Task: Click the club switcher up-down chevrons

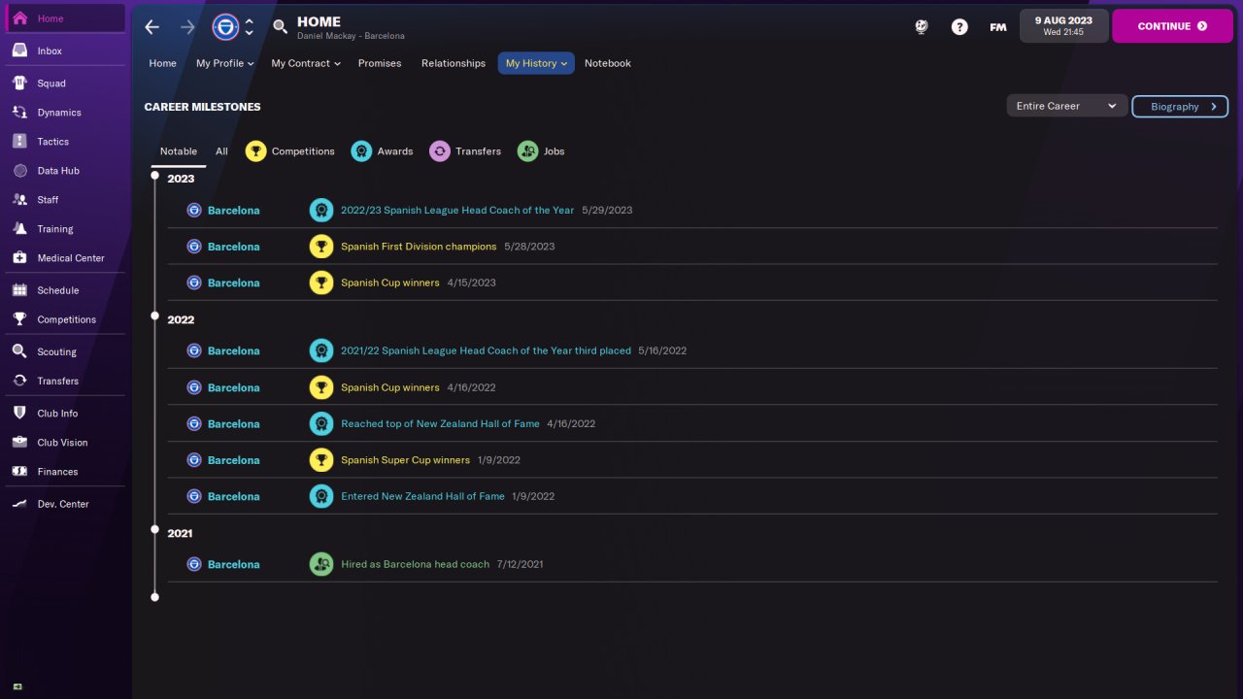Action: [x=250, y=26]
